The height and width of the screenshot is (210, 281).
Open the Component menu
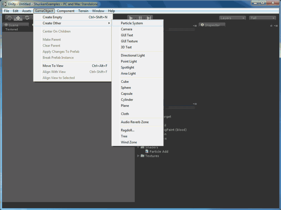pos(66,11)
